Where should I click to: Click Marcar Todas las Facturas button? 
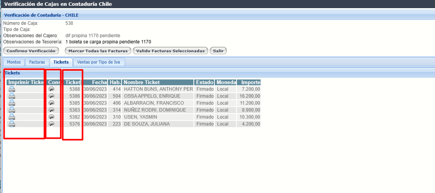pos(98,51)
